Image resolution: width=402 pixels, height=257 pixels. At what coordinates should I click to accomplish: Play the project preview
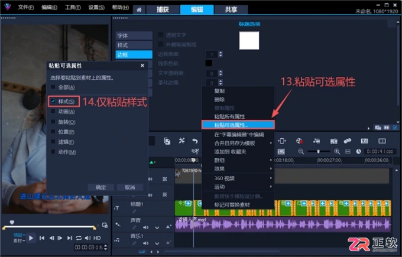tap(31, 238)
